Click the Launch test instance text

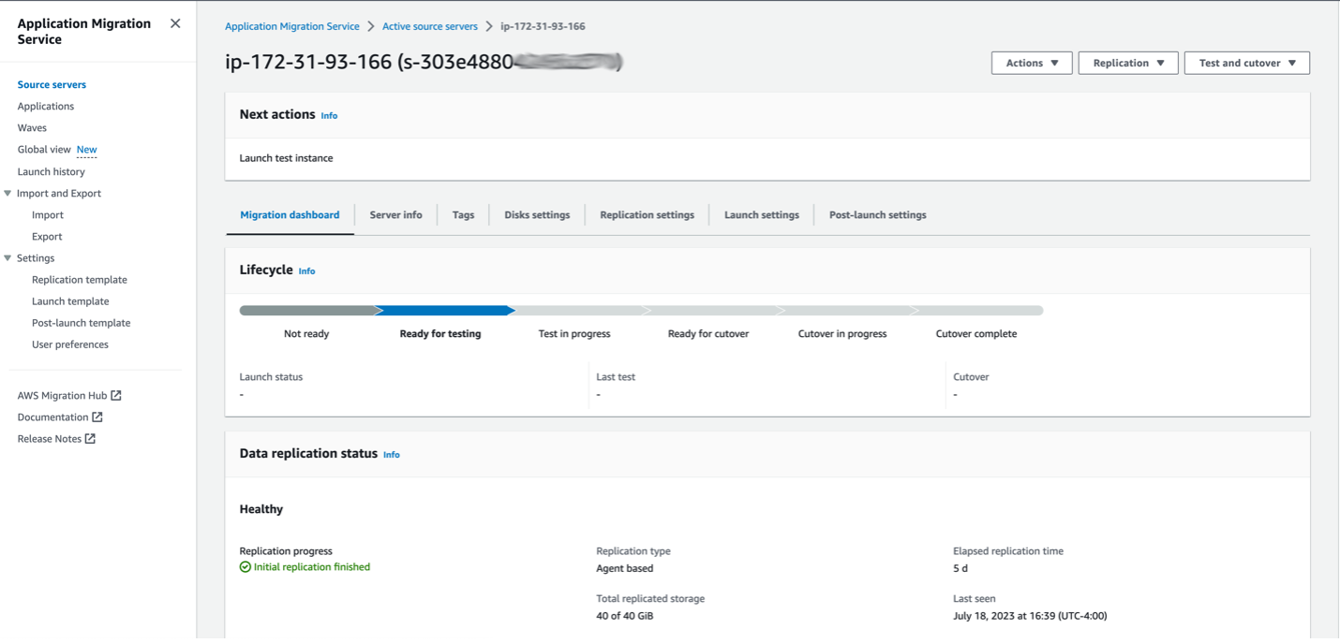point(286,158)
